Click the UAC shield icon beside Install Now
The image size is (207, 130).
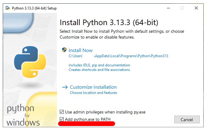point(64,50)
